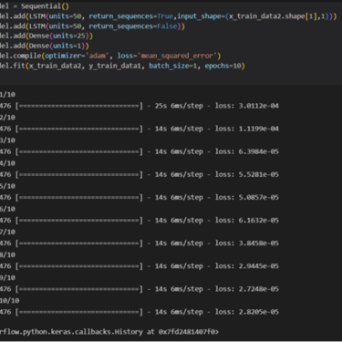342x342 pixels.
Task: Click the compile optimizer='adam' code line
Action: (110, 56)
